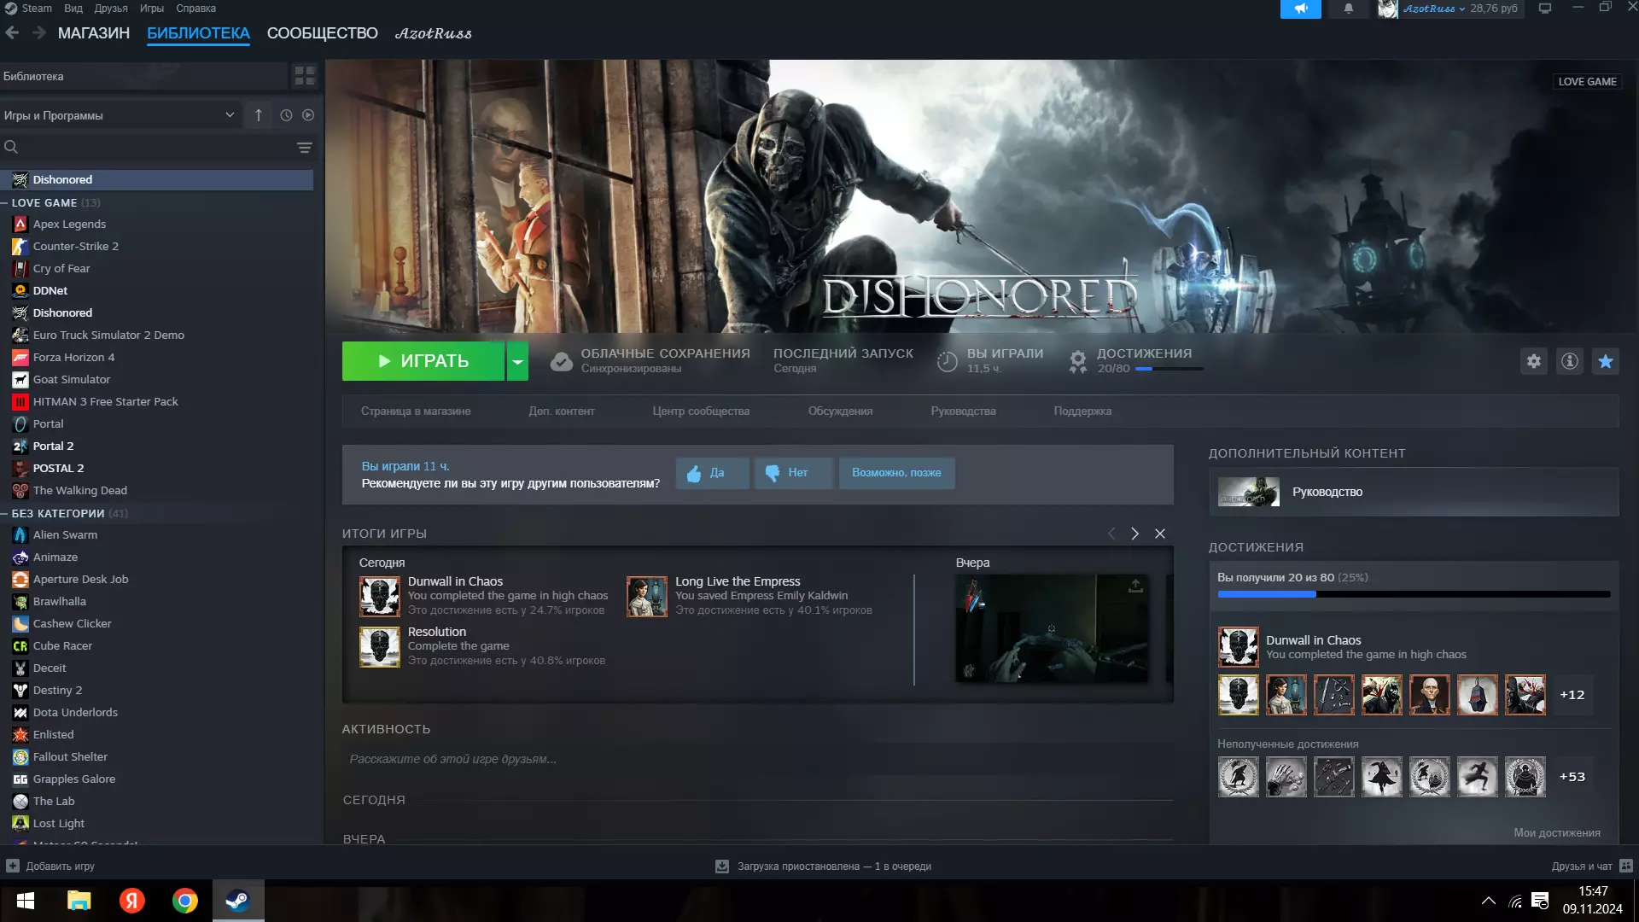Open Dishonored game settings gear

point(1534,361)
